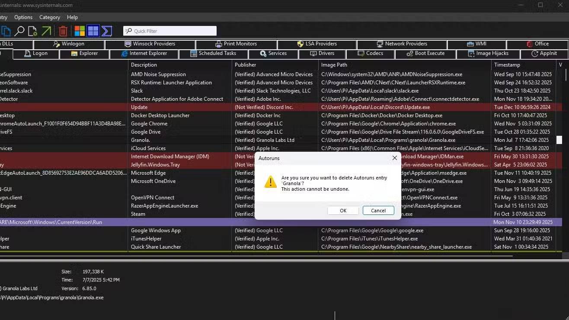The image size is (569, 320).
Task: Click the Docker Desktop Launcher entry
Action: (160, 115)
